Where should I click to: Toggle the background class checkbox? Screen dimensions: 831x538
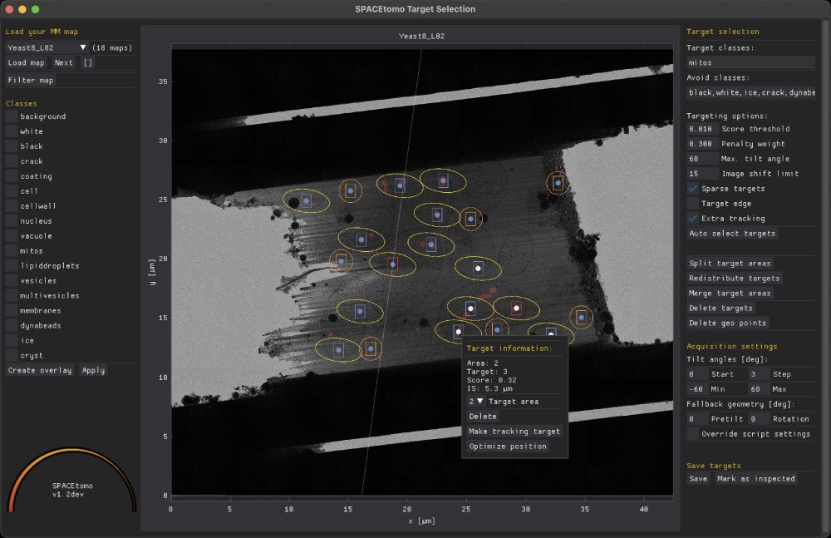(11, 116)
